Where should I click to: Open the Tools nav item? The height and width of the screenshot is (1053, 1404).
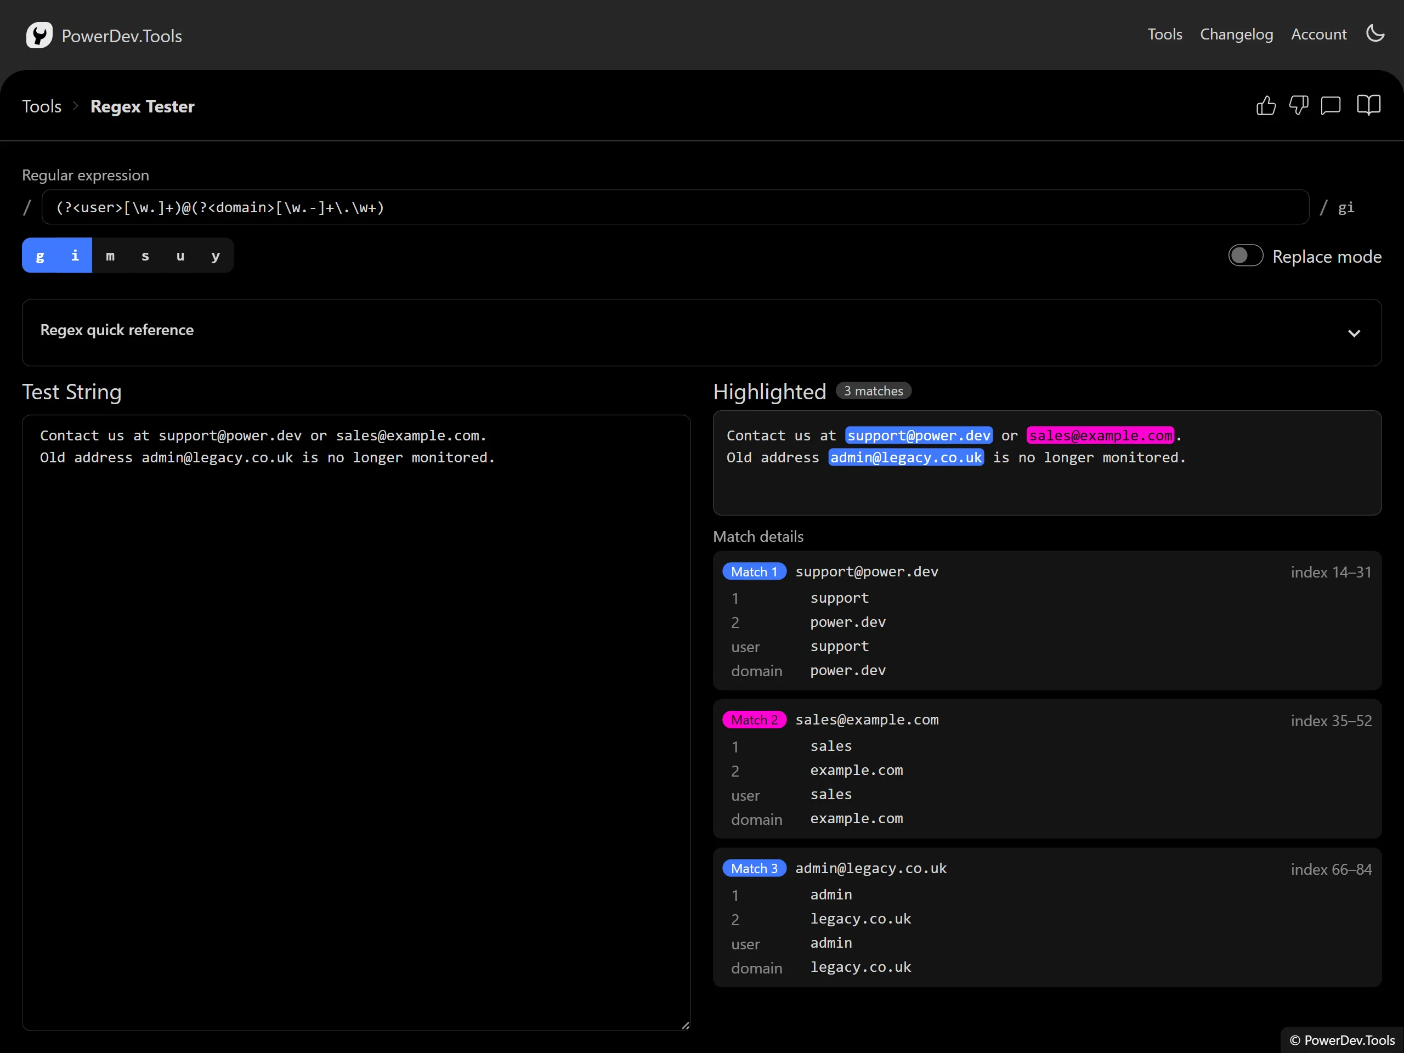coord(1165,34)
